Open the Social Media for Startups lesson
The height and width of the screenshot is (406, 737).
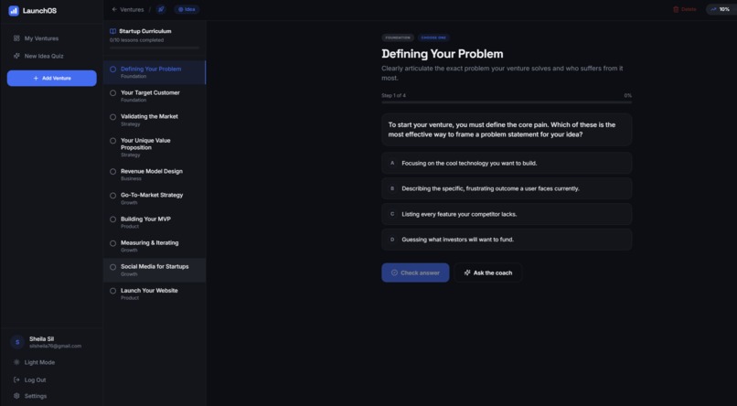(x=155, y=270)
